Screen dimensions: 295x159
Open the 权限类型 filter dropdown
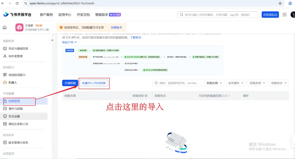(x=257, y=83)
